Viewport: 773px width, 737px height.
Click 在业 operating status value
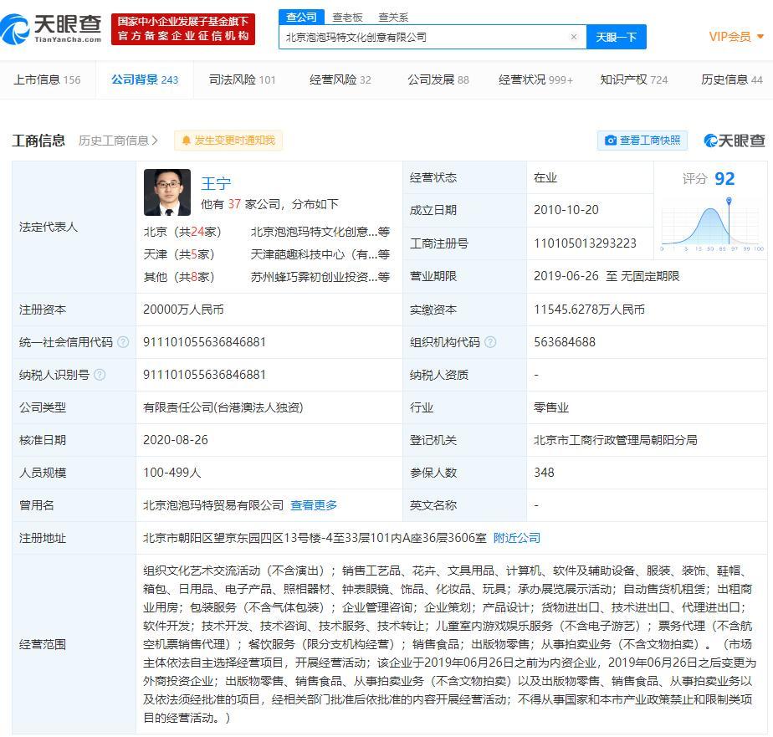(x=545, y=177)
